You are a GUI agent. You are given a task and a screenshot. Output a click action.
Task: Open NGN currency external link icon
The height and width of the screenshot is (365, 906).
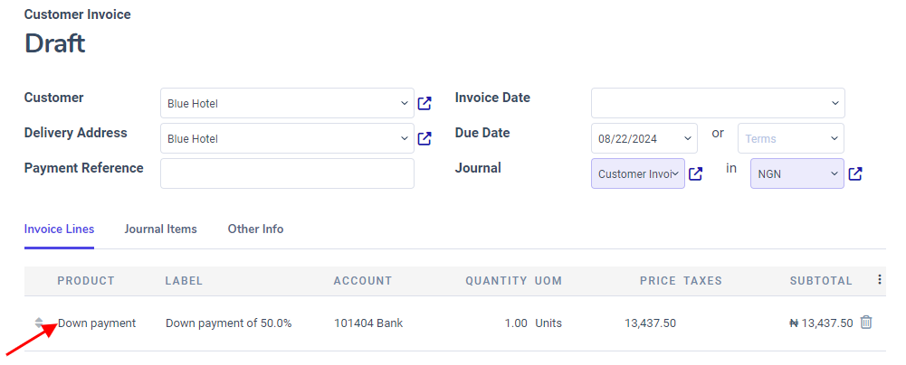tap(855, 173)
